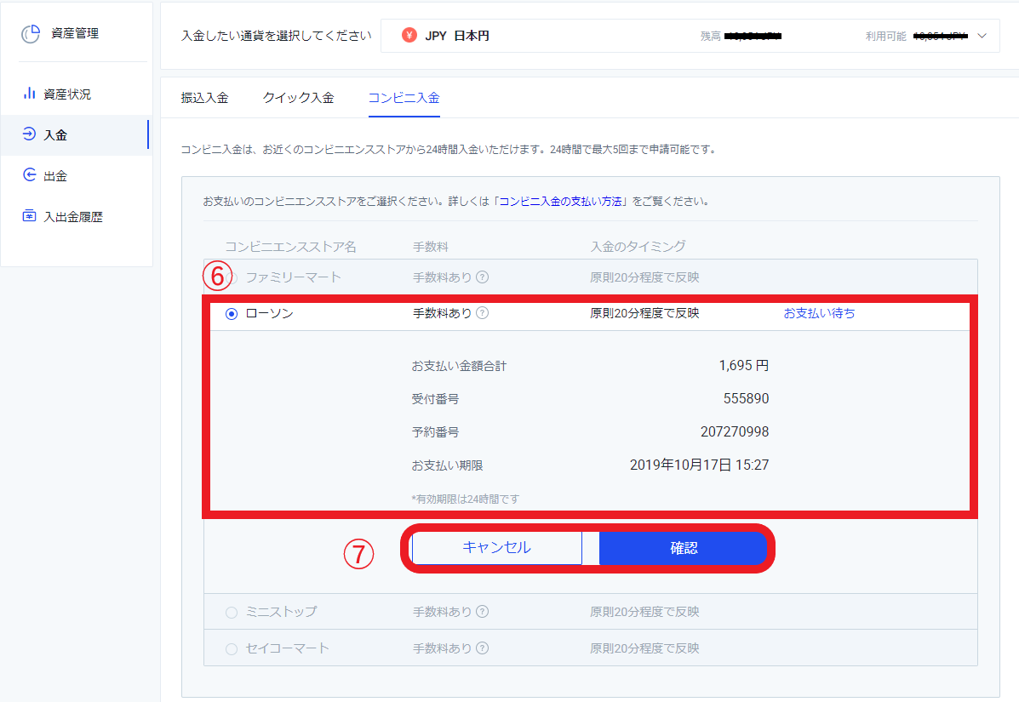Click the asset management pie chart icon
Viewport: 1019px width, 702px height.
pos(31,34)
